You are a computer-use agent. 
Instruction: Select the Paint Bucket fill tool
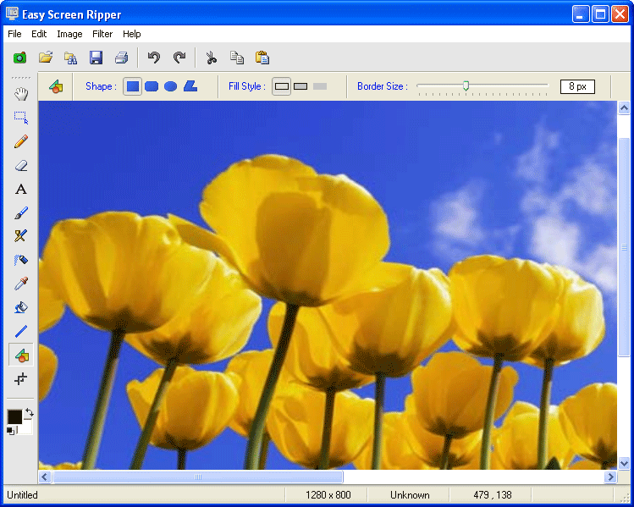tap(21, 307)
